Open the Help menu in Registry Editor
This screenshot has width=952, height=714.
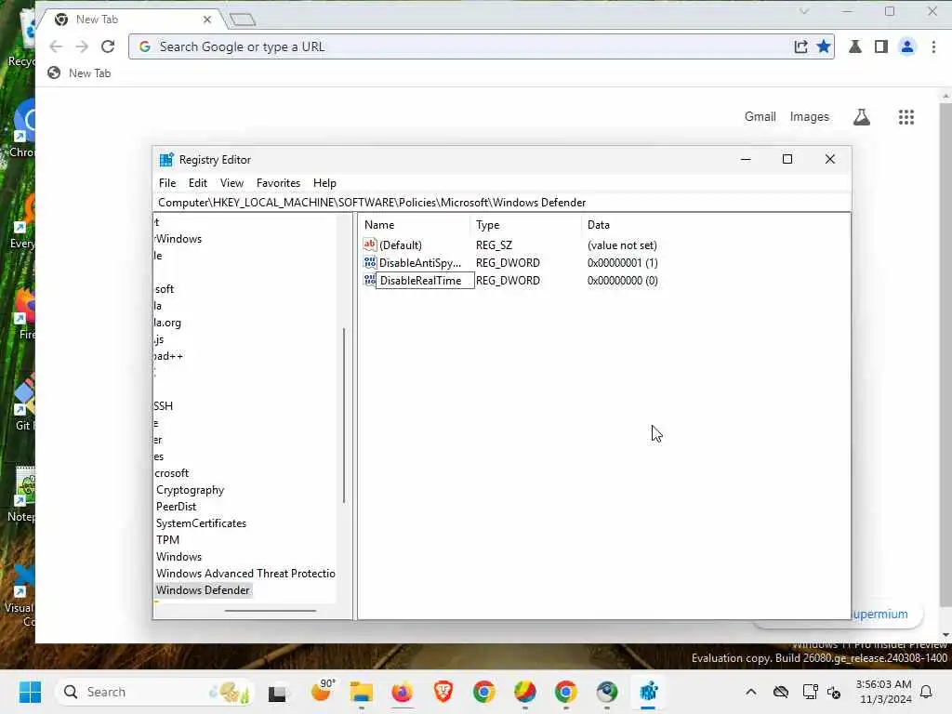[x=324, y=183]
